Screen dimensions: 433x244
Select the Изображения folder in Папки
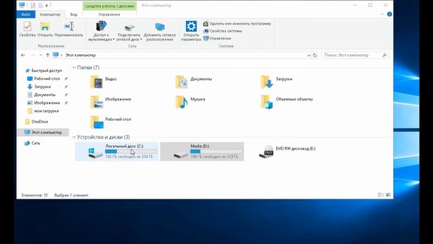click(x=110, y=102)
